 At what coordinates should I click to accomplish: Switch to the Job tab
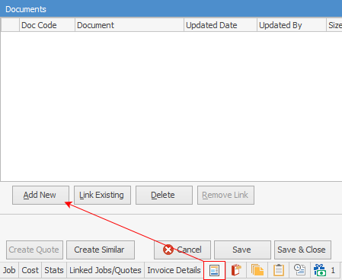[x=9, y=270]
